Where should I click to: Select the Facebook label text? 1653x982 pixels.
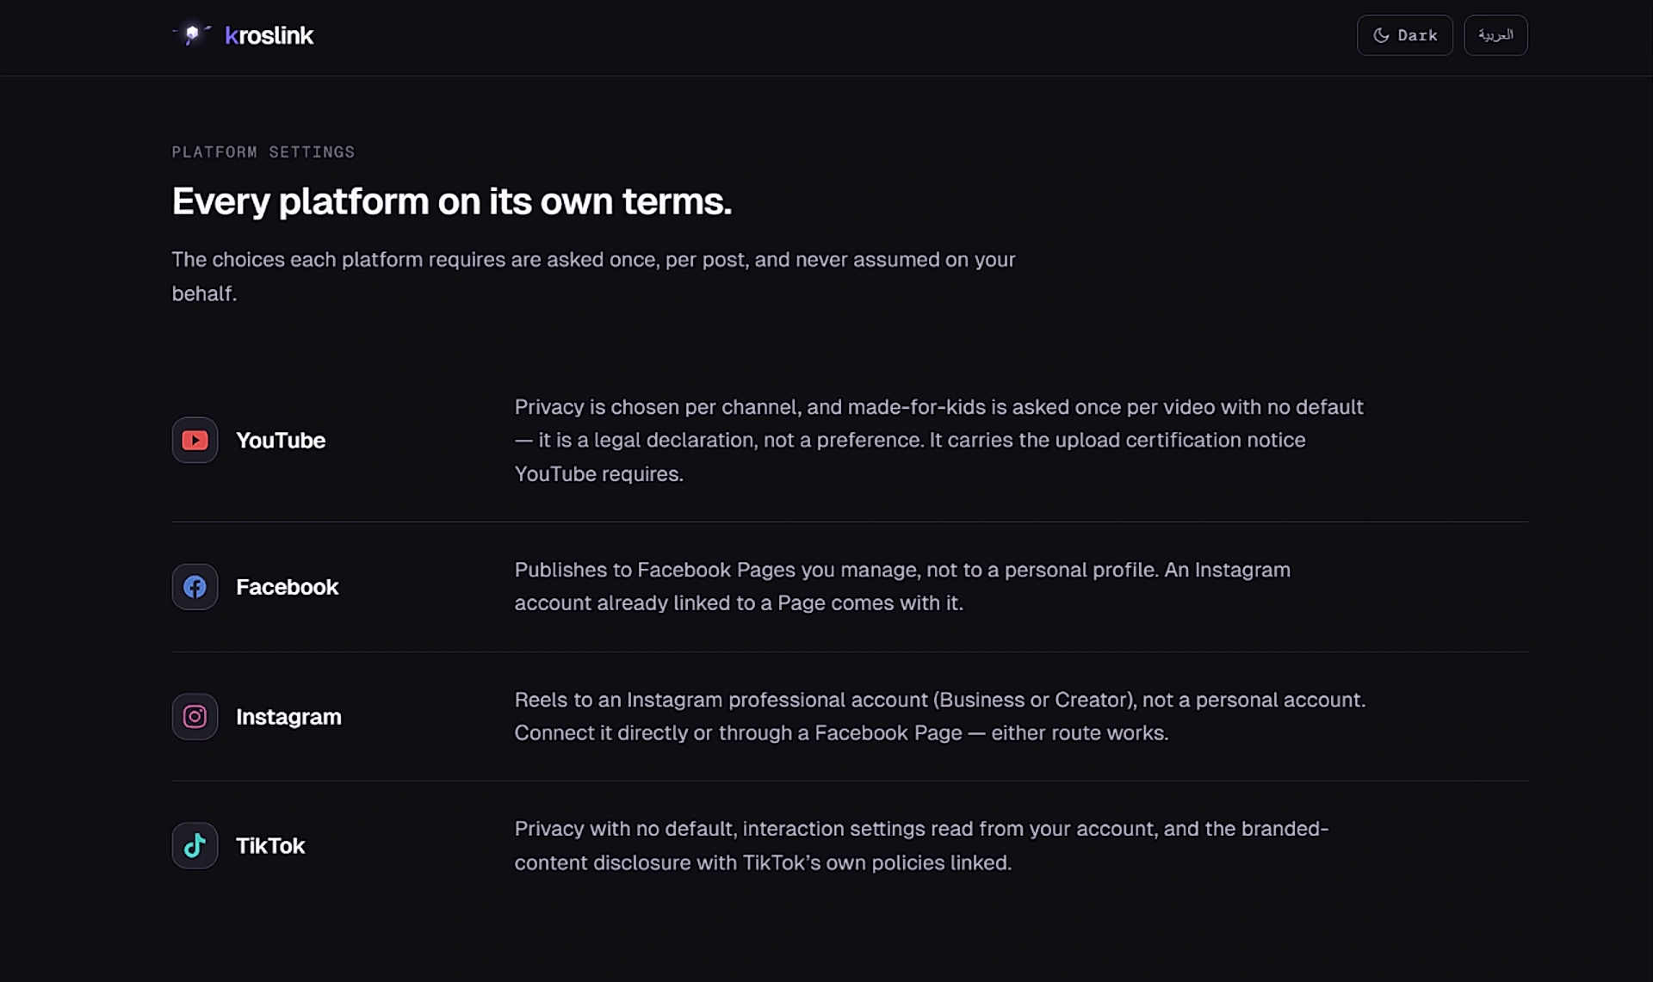pyautogui.click(x=288, y=587)
